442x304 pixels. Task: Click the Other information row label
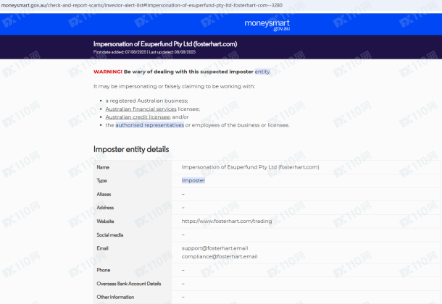(115, 297)
